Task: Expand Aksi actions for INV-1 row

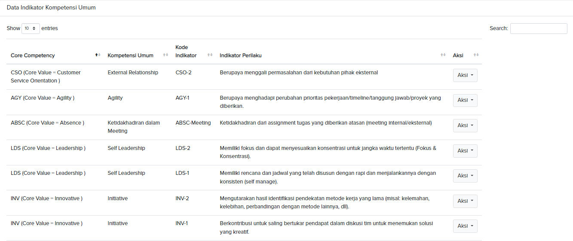Action: coord(465,226)
